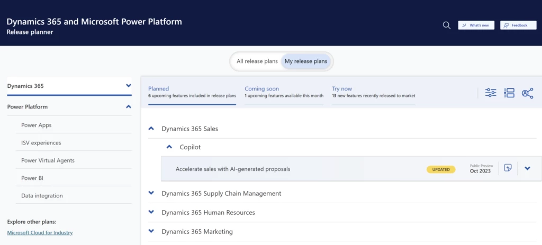The height and width of the screenshot is (245, 542).
Task: Select the My release plans toggle
Action: [x=306, y=61]
